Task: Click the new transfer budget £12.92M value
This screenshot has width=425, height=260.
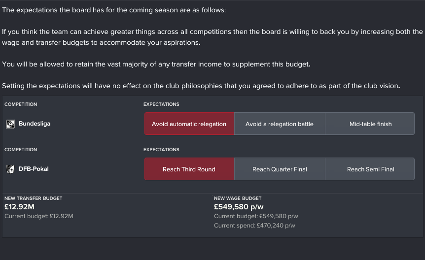Action: coord(20,207)
